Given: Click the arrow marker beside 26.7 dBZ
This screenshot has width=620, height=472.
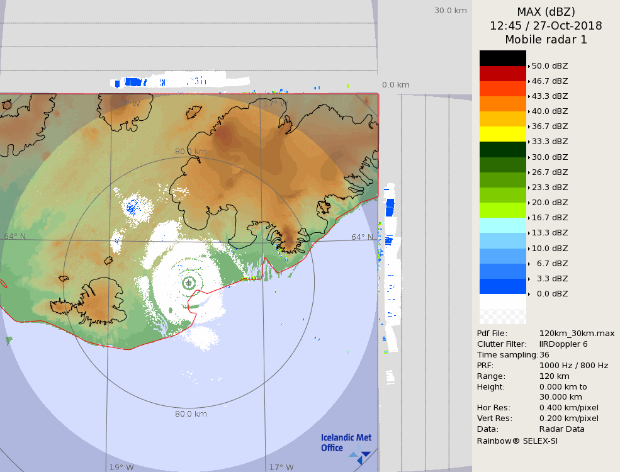Looking at the screenshot, I should pyautogui.click(x=529, y=172).
